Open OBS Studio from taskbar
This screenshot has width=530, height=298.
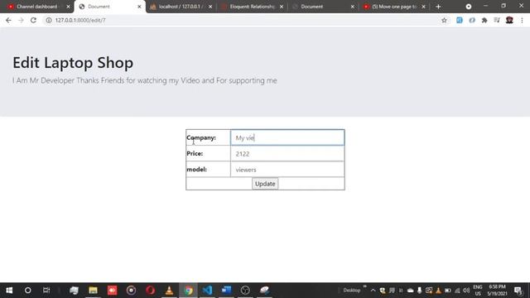245,291
